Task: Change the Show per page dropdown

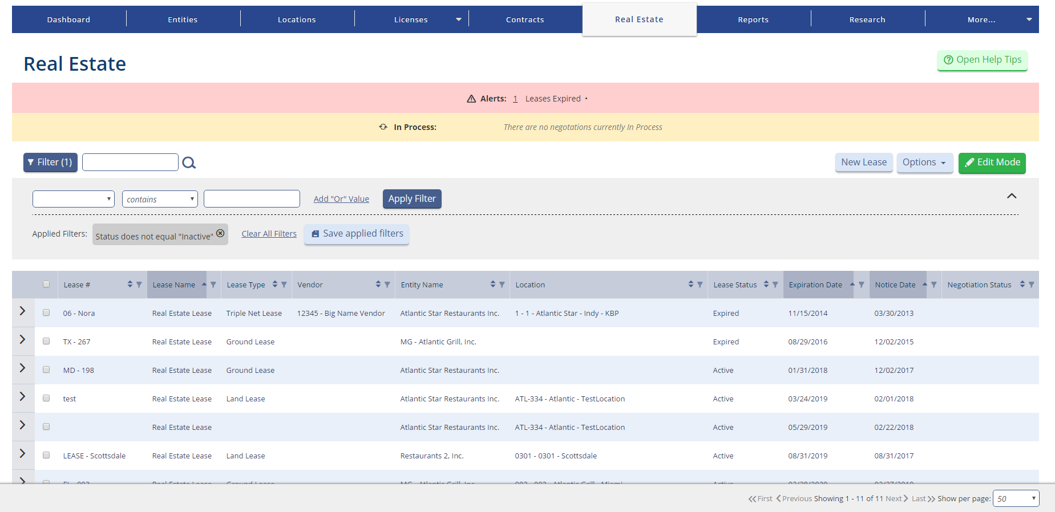Action: [x=1016, y=498]
